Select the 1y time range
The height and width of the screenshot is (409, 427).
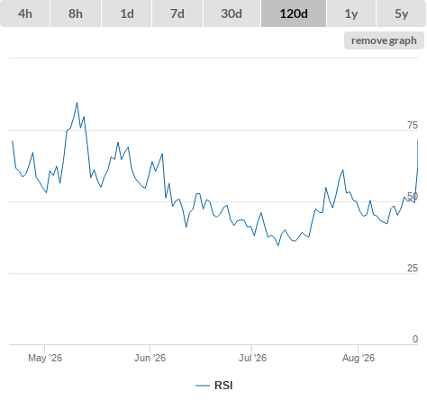(x=351, y=13)
